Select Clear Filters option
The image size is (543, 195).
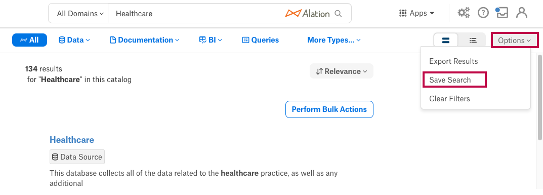449,99
